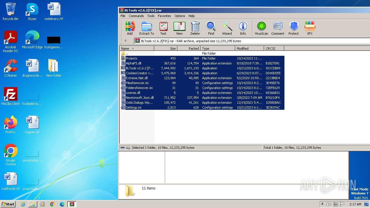Click the Delete trash can icon

(x=195, y=28)
